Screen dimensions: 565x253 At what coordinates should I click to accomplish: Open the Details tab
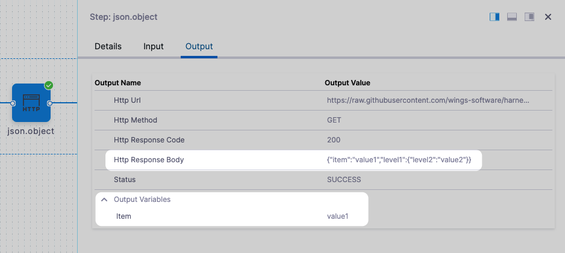[108, 46]
